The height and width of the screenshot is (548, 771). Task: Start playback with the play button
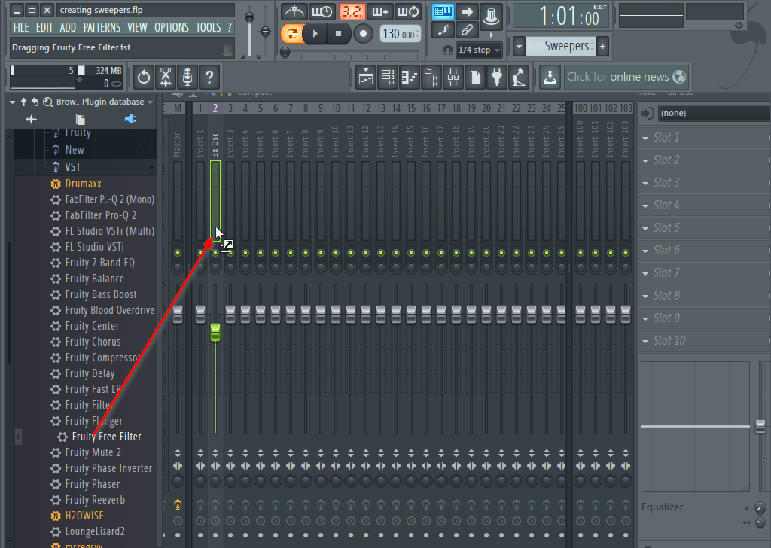pos(315,33)
